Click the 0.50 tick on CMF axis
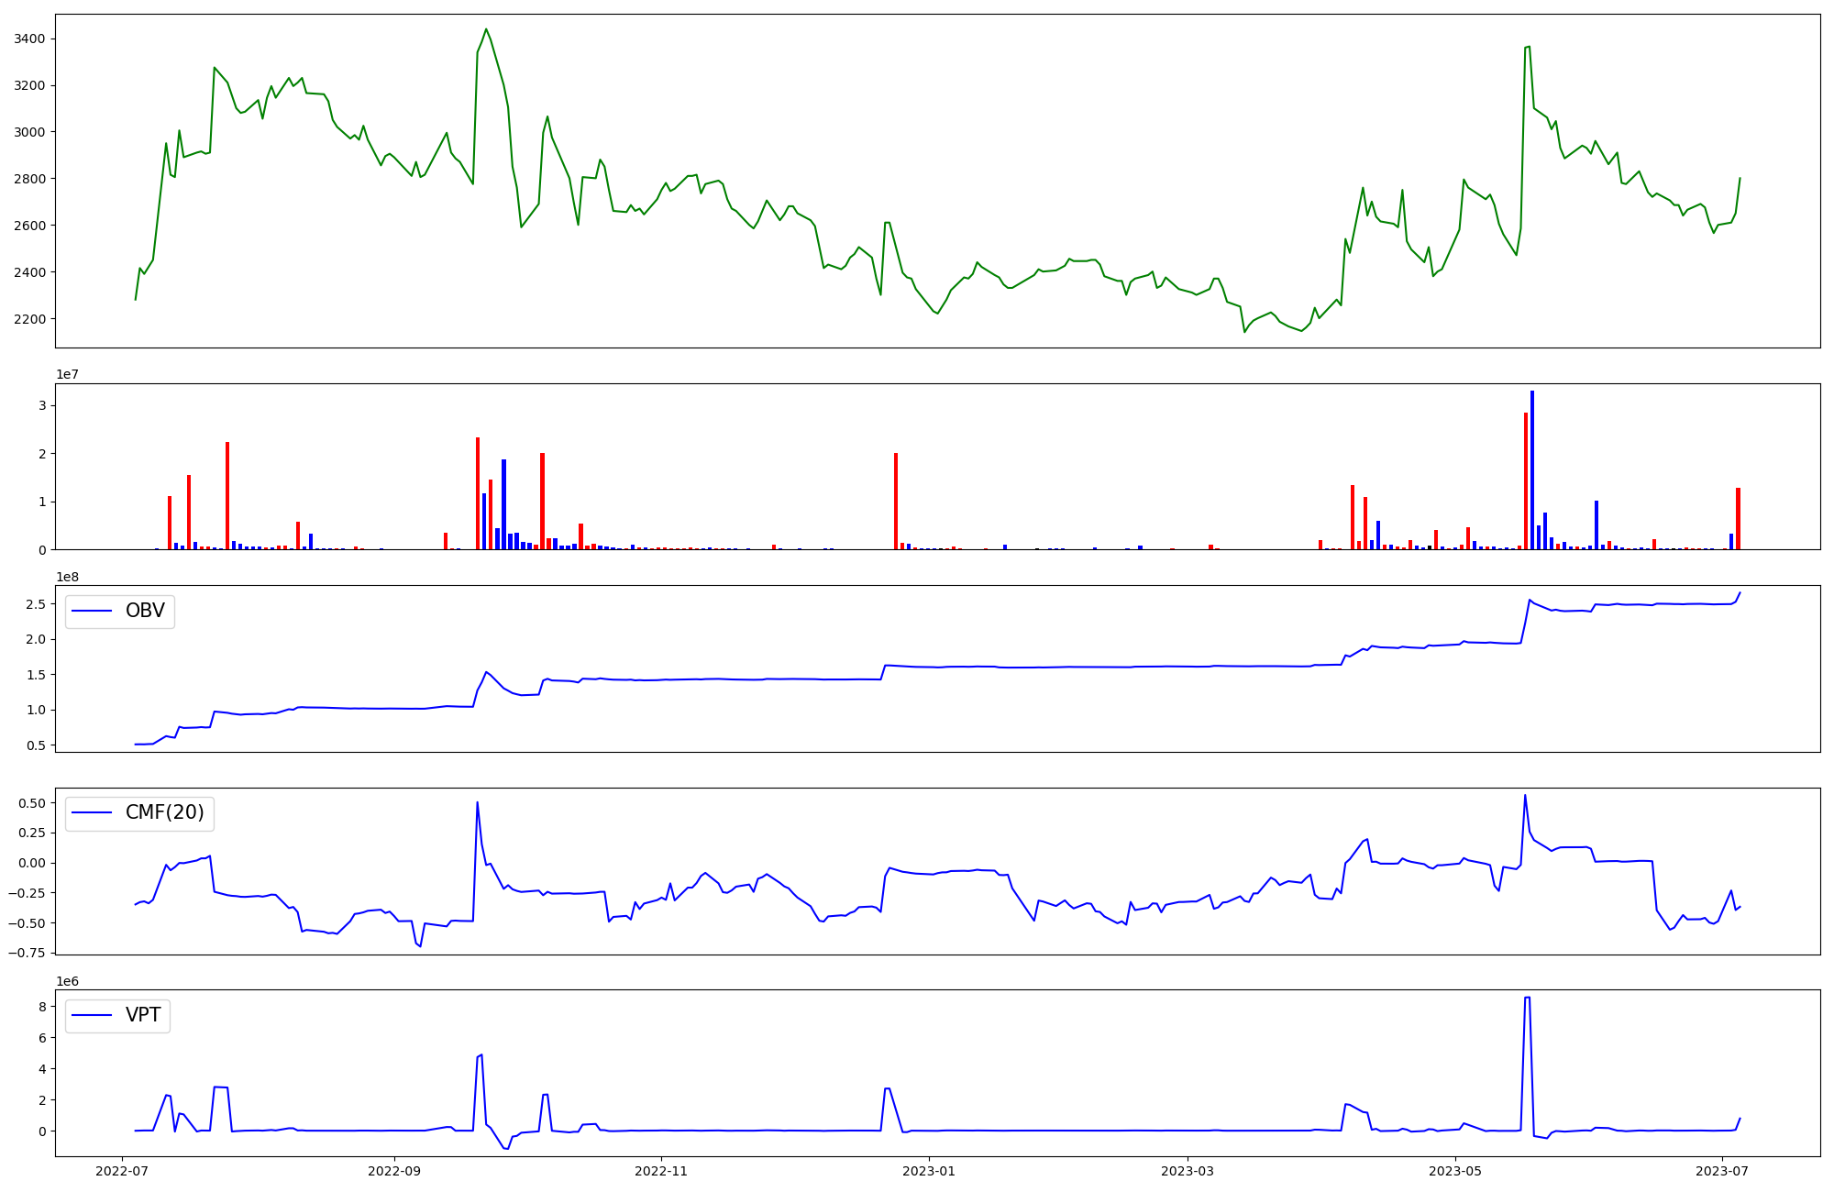 (x=31, y=803)
